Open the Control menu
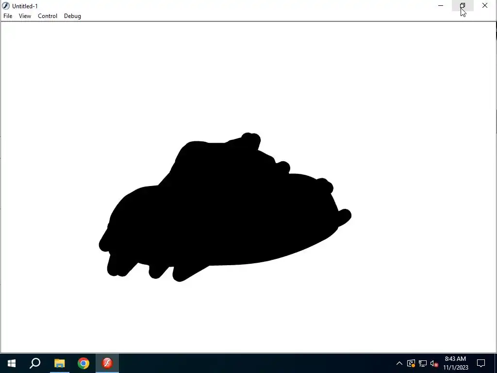 pos(48,16)
